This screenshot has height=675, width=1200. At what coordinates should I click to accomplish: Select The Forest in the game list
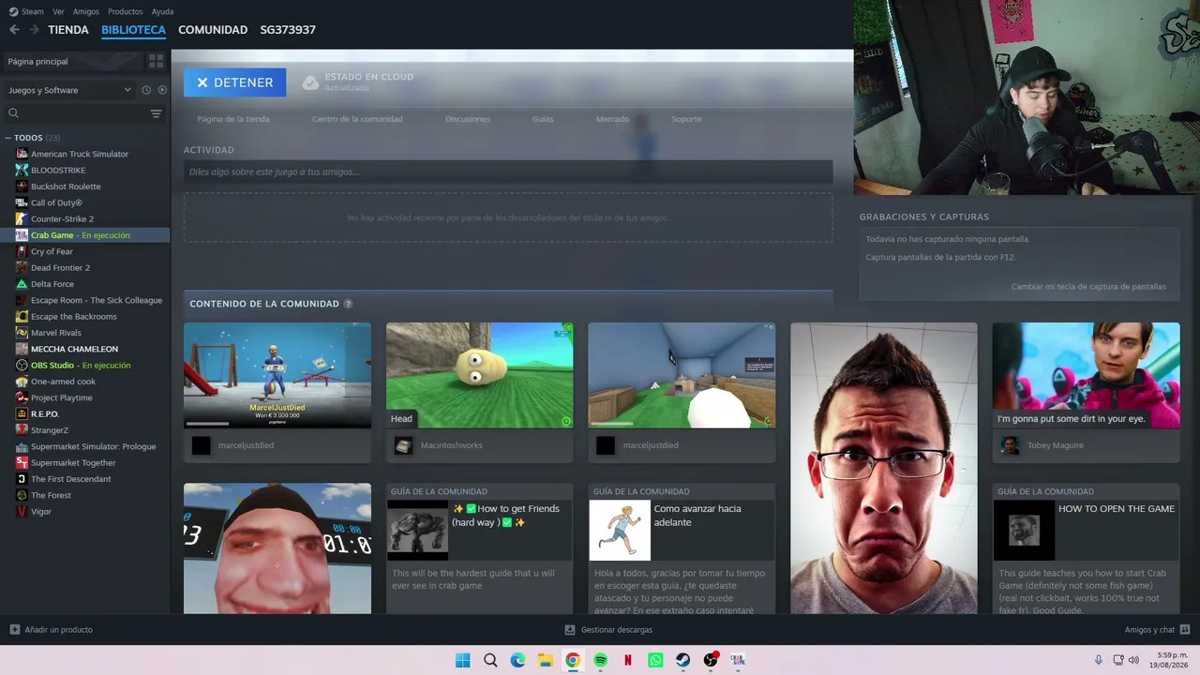tap(51, 495)
